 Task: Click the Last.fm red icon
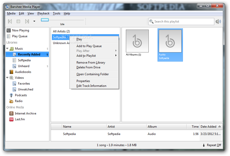(11, 119)
